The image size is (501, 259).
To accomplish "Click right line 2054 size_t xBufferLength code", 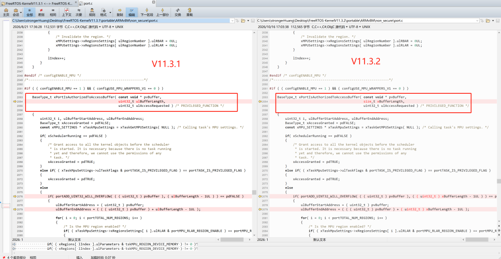I will pyautogui.click(x=385, y=101).
